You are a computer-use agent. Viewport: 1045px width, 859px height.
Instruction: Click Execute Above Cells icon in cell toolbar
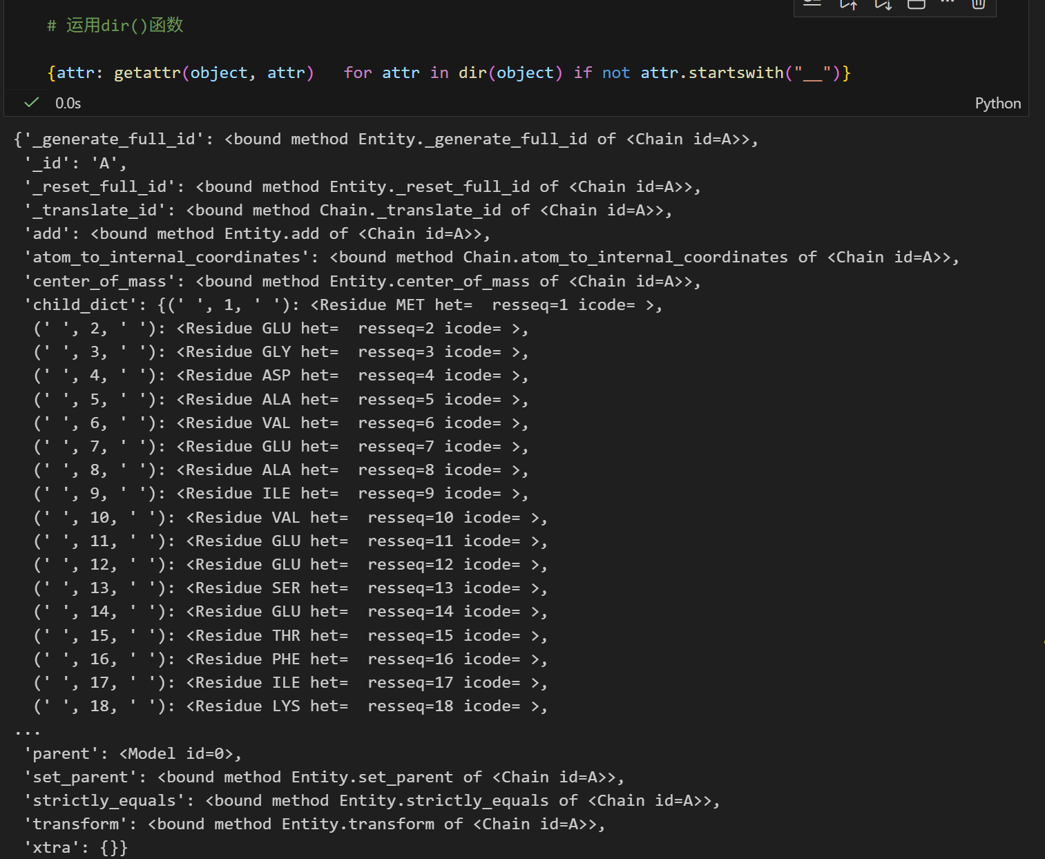[848, 4]
